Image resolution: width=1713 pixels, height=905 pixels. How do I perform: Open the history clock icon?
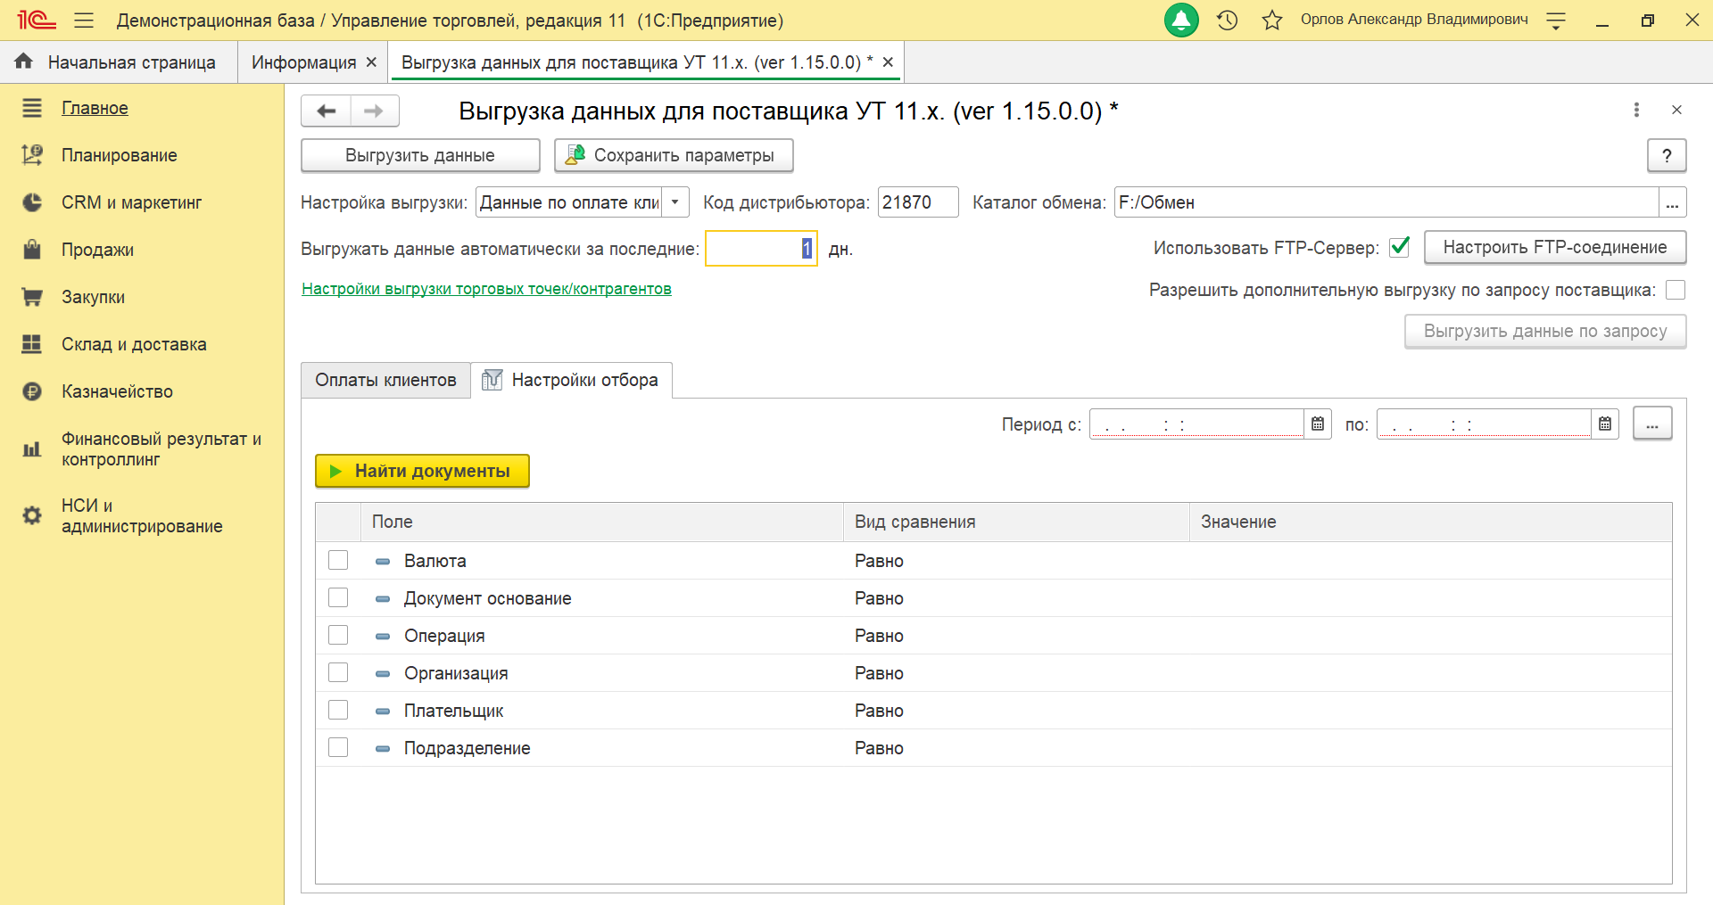[1228, 20]
